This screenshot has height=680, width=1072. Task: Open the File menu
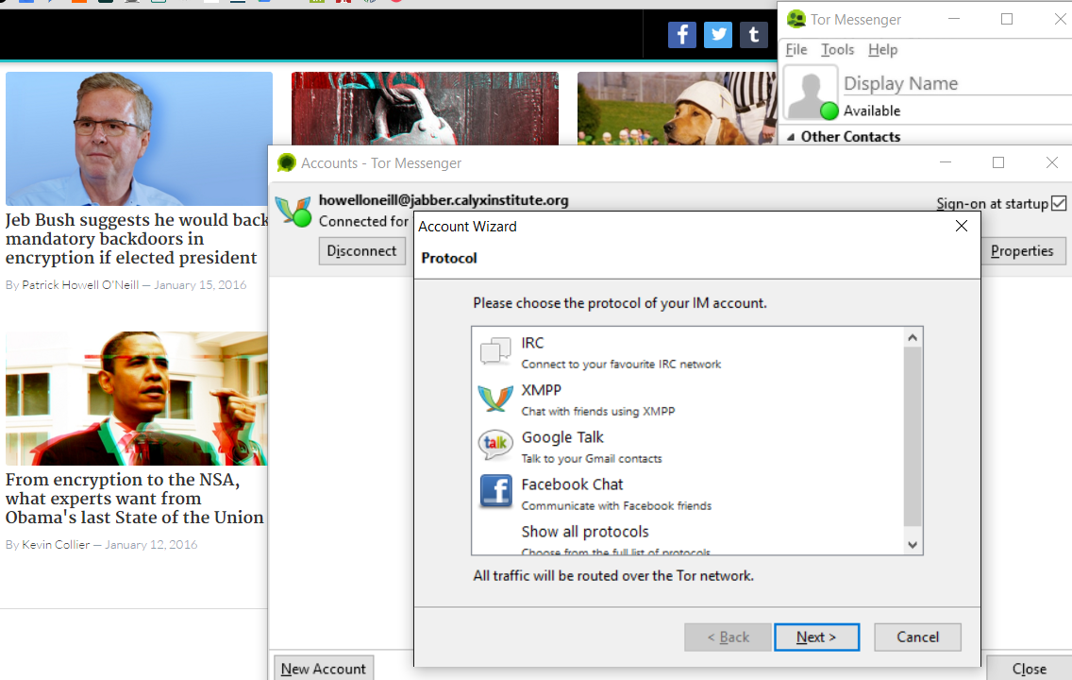pyautogui.click(x=796, y=50)
